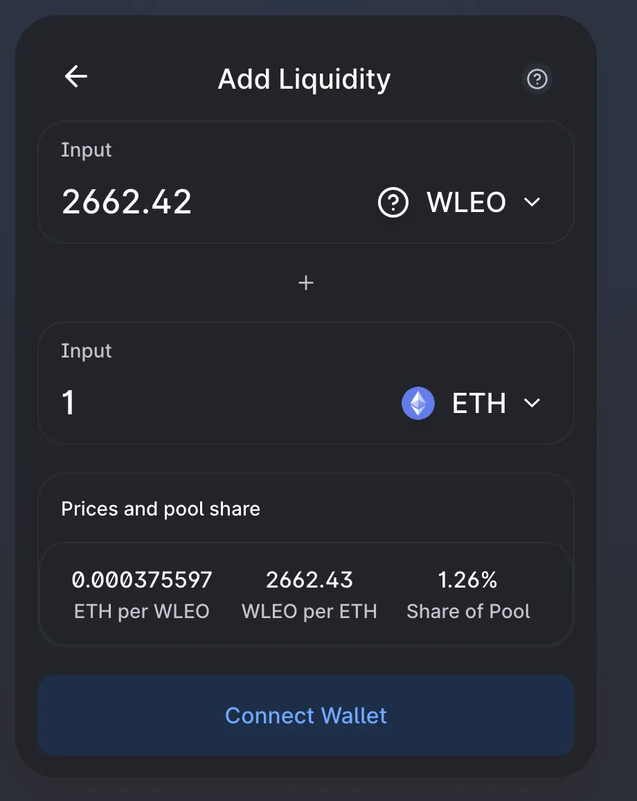Click the first Input label
Screen dimensions: 637x801
pos(87,150)
